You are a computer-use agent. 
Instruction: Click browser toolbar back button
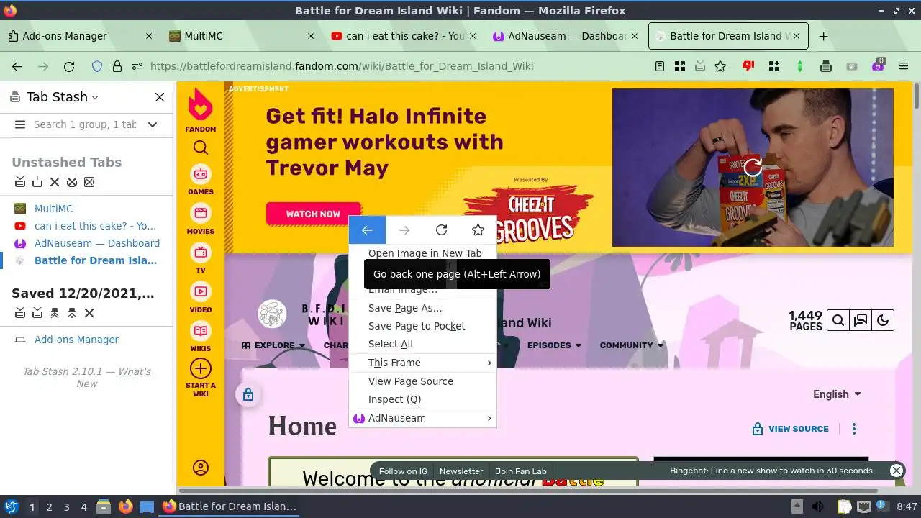(17, 66)
